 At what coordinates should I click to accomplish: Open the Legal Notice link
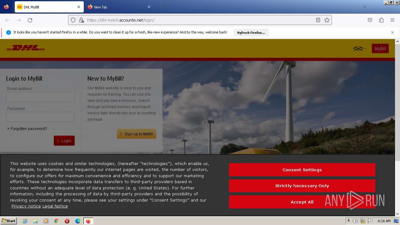[x=55, y=206]
